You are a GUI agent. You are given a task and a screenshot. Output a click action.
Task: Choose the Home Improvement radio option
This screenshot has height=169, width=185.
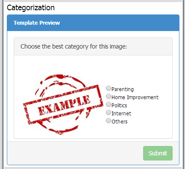tap(109, 96)
